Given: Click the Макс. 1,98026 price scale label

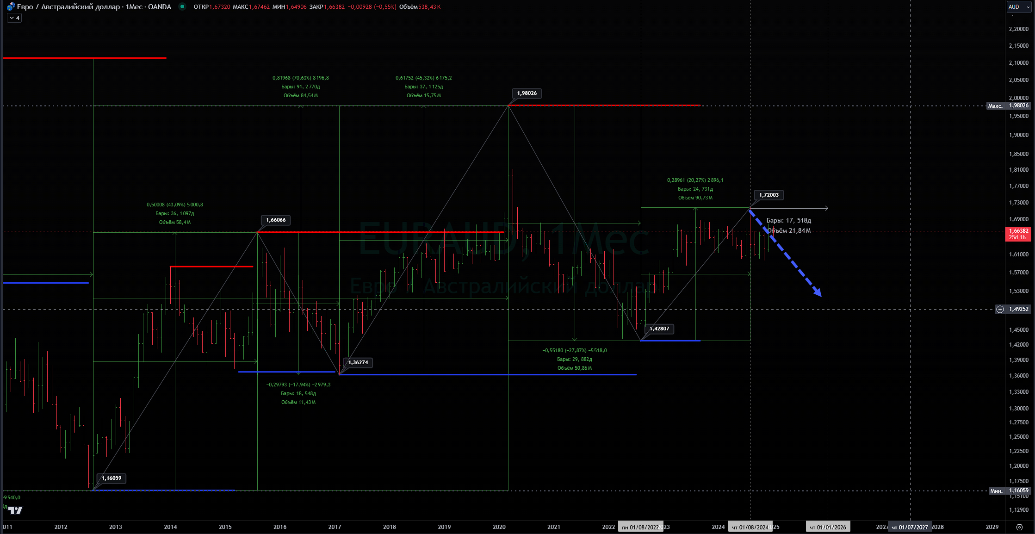Looking at the screenshot, I should pos(1009,106).
